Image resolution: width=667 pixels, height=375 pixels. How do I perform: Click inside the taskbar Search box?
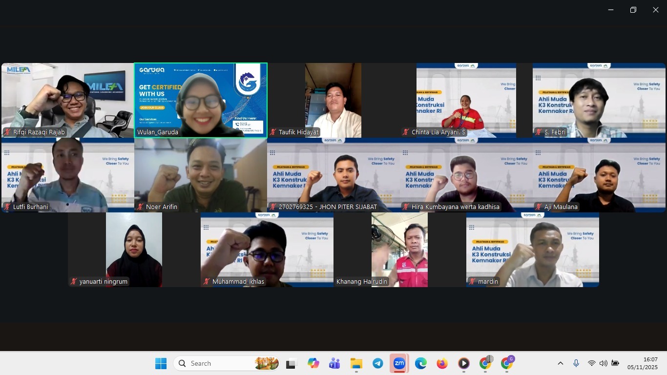pos(220,363)
